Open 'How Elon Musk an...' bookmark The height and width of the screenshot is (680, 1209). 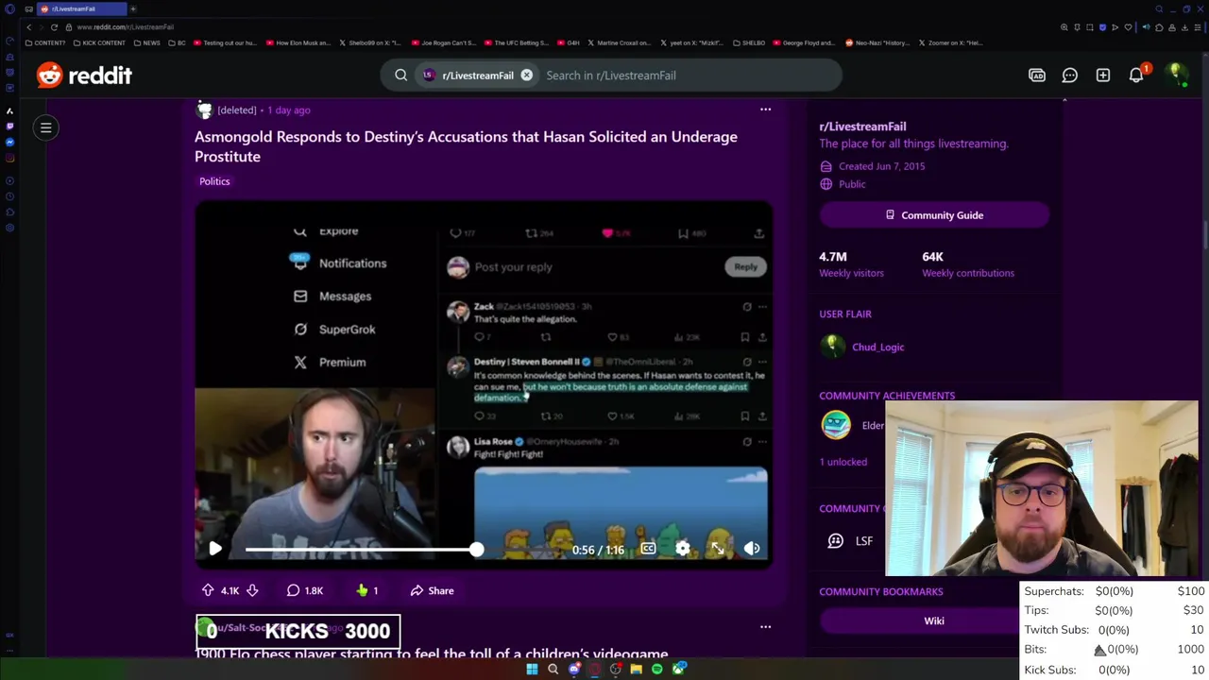(298, 42)
